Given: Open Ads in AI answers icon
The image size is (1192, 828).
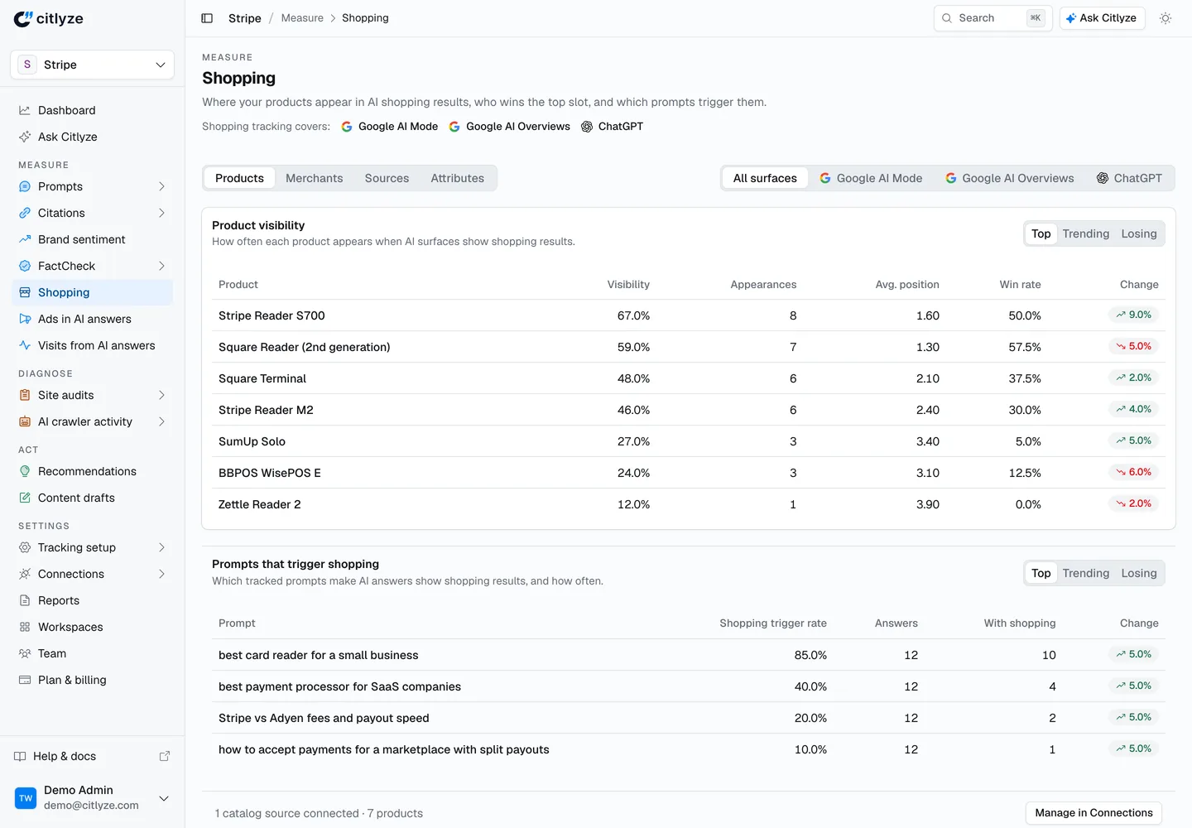Looking at the screenshot, I should [x=25, y=319].
